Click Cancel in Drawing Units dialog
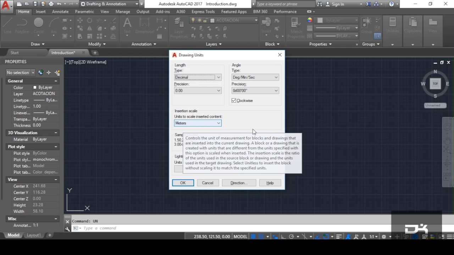454x255 pixels. click(x=208, y=183)
